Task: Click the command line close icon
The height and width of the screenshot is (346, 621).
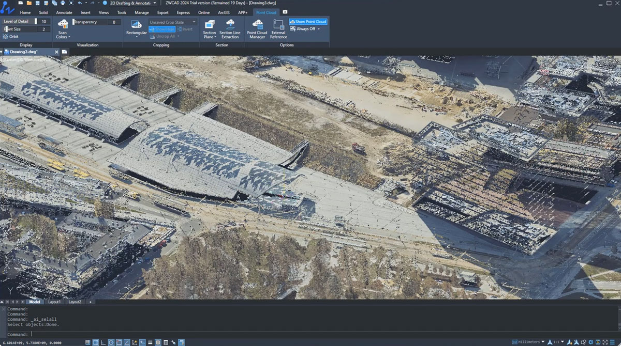Action: (3, 308)
